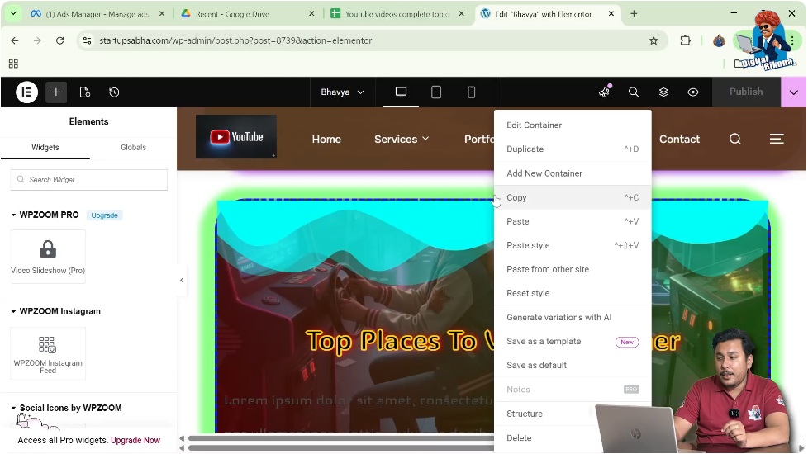Reload the current page
Screen dimensions: 808x454
tap(59, 40)
